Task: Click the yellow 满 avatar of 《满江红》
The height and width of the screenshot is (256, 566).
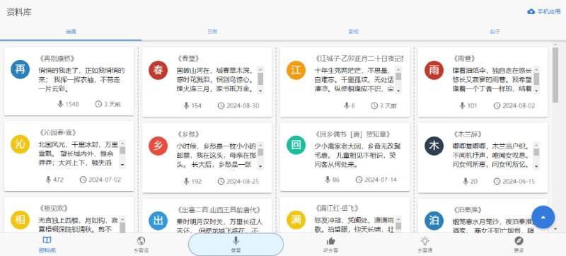Action: (296, 220)
